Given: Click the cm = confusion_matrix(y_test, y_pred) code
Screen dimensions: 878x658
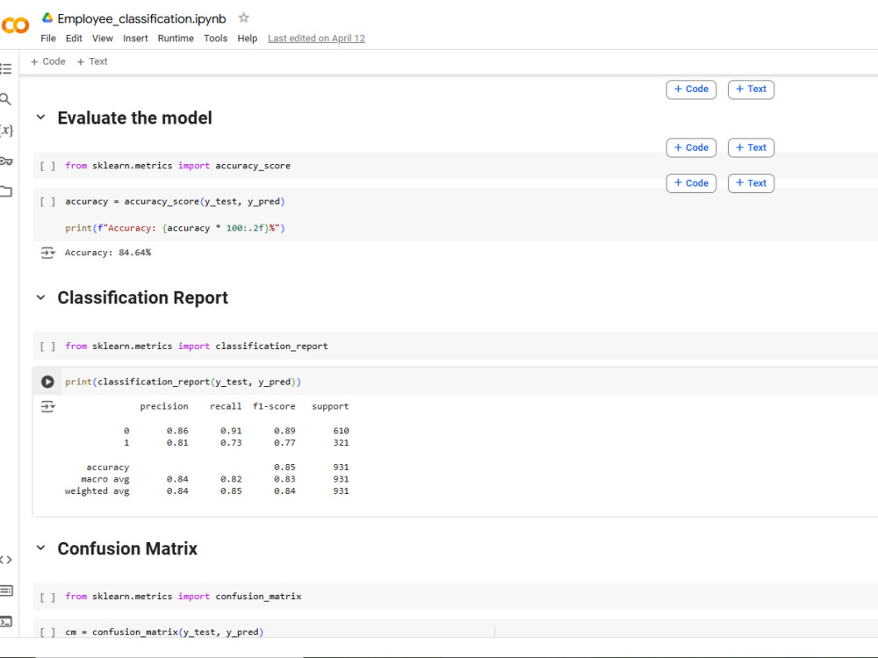Looking at the screenshot, I should [x=164, y=632].
